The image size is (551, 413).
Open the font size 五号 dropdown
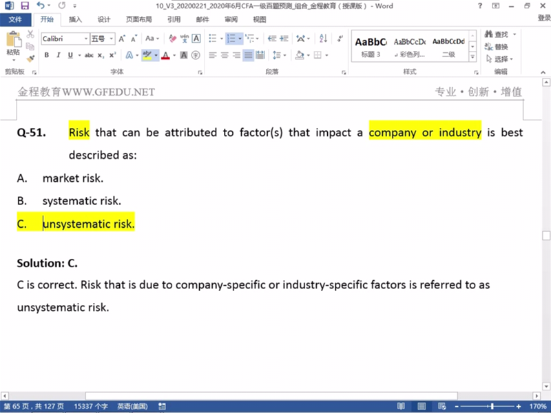click(x=103, y=39)
